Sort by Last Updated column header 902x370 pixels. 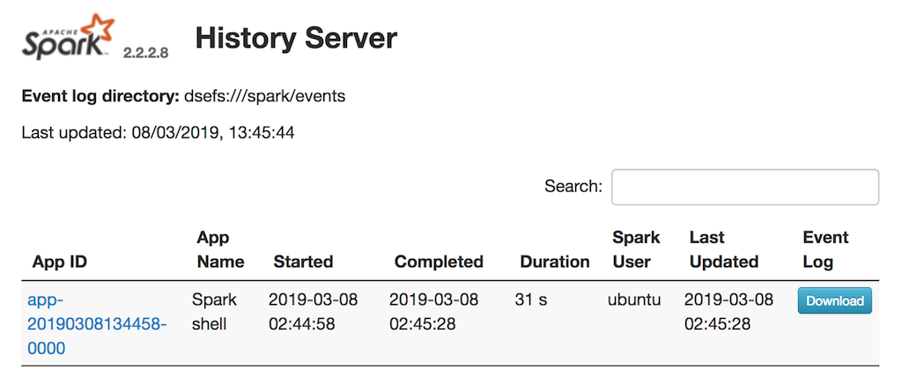pos(723,249)
